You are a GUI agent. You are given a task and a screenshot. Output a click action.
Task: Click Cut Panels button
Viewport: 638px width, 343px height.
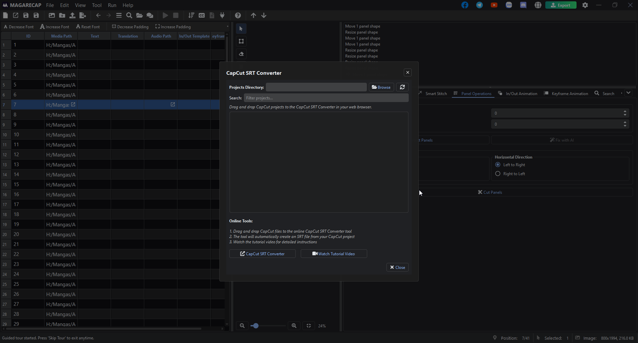490,192
